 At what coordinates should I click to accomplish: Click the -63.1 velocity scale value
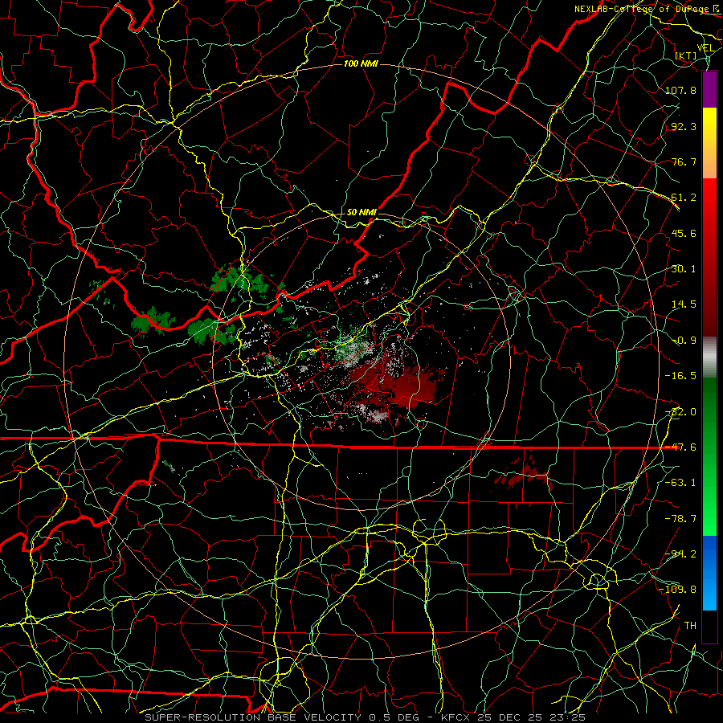(680, 483)
